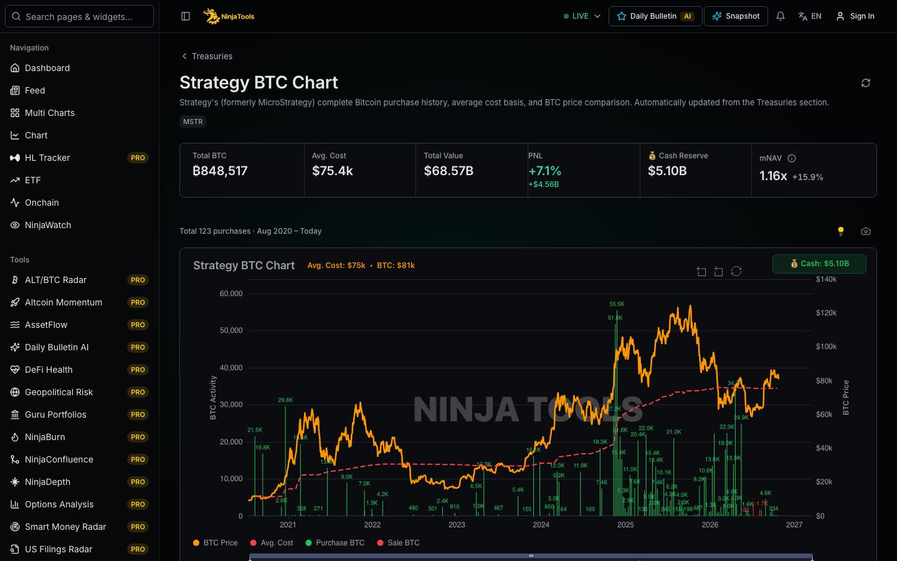Image resolution: width=897 pixels, height=561 pixels.
Task: Open AssetFlow tool
Action: click(80, 325)
